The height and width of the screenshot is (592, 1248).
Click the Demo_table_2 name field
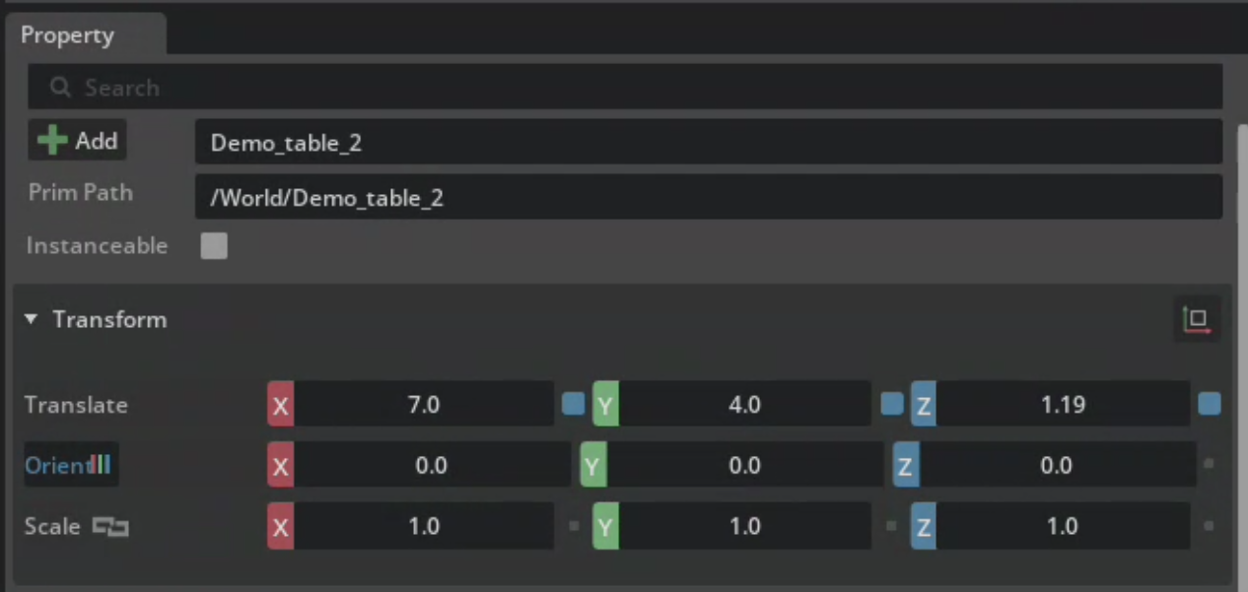[708, 143]
